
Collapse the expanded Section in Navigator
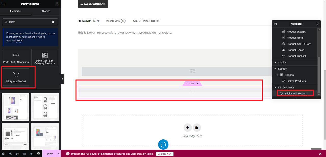pyautogui.click(x=275, y=69)
